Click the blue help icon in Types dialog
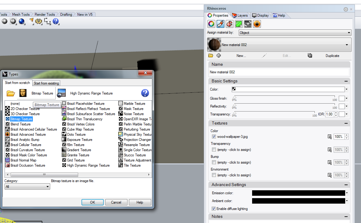Image resolution: width=361 pixels, height=223 pixels. click(145, 93)
